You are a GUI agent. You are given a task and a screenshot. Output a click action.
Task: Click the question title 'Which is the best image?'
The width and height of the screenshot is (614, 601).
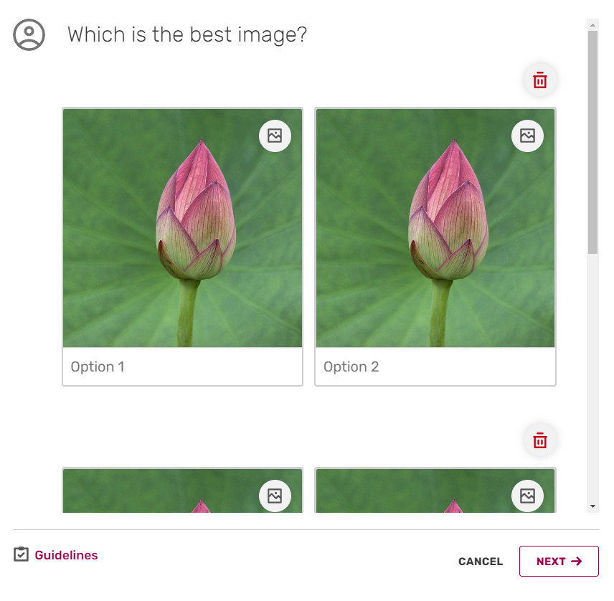pos(187,34)
